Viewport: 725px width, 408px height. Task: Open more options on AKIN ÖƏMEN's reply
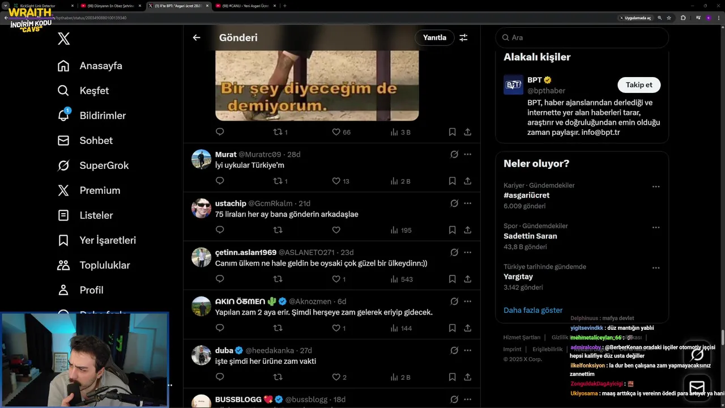468,301
